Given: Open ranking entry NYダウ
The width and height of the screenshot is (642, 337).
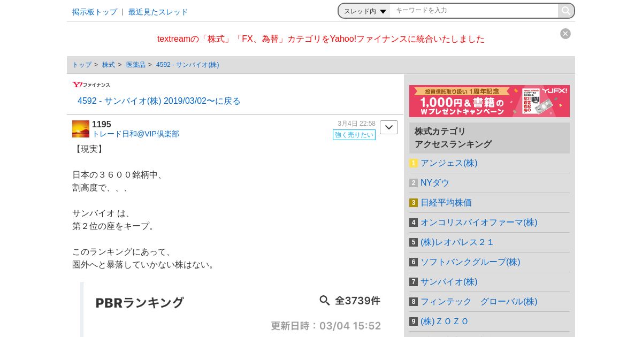Looking at the screenshot, I should pyautogui.click(x=435, y=183).
